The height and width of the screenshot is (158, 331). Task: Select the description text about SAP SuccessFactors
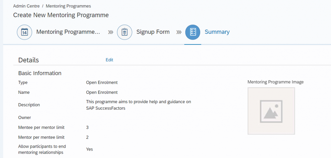(x=138, y=105)
